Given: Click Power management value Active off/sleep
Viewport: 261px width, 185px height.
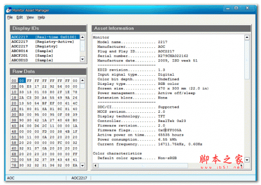Looking at the screenshot, I should point(177,93).
